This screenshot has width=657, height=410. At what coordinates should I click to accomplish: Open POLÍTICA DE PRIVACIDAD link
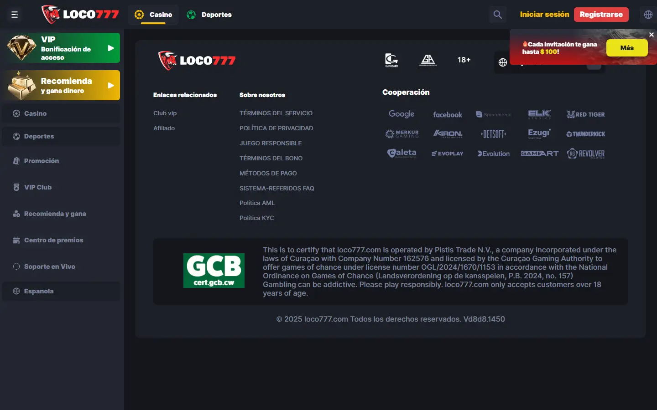(276, 128)
